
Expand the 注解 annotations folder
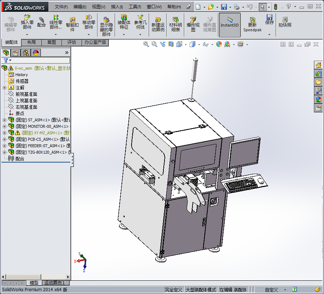[4, 88]
